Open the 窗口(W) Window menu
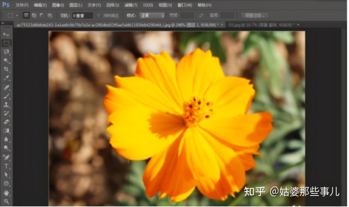The width and height of the screenshot is (349, 207). pyautogui.click(x=185, y=5)
